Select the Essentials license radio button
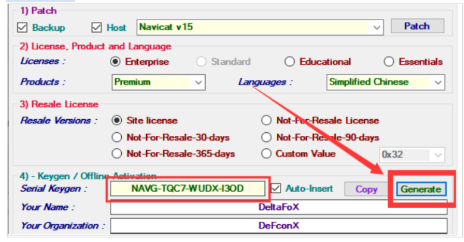 [389, 62]
